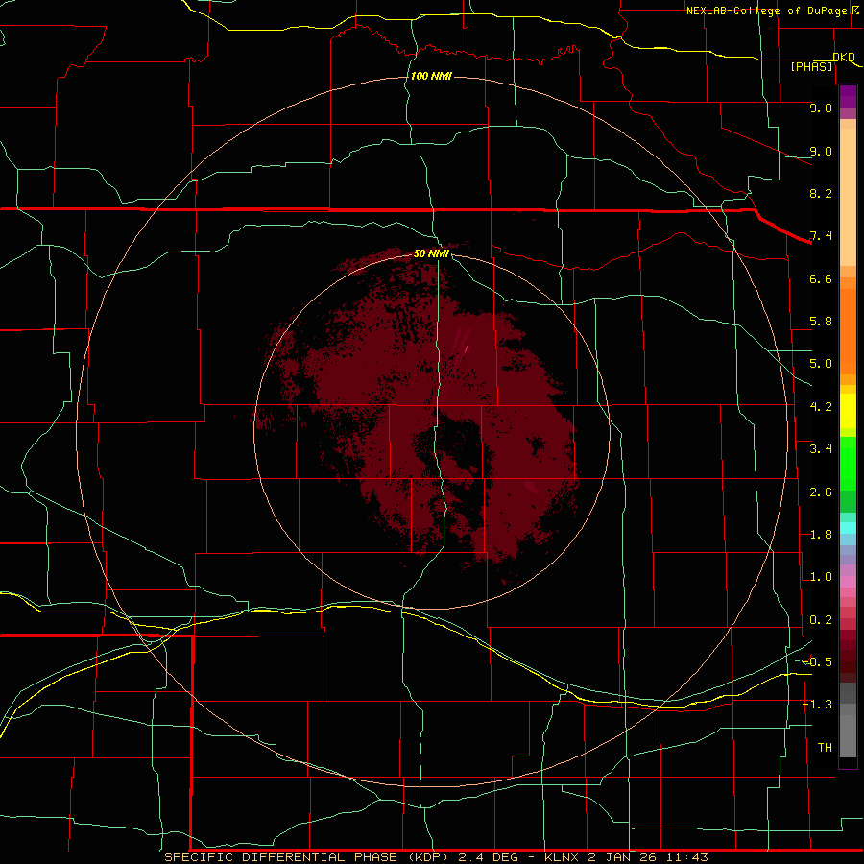The image size is (864, 864).
Task: Click the 8.2 scale label
Action: pyautogui.click(x=821, y=193)
